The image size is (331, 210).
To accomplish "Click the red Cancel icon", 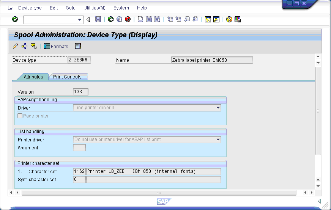I will pyautogui.click(x=128, y=19).
